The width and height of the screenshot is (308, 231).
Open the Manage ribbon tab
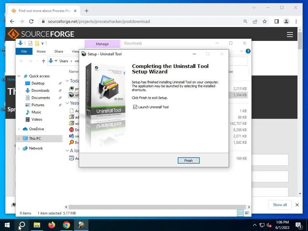click(102, 44)
